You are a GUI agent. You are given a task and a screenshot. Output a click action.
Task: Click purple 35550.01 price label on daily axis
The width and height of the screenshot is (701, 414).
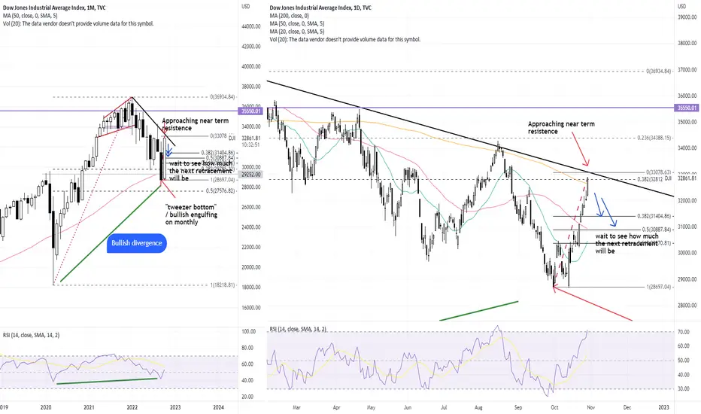point(687,108)
